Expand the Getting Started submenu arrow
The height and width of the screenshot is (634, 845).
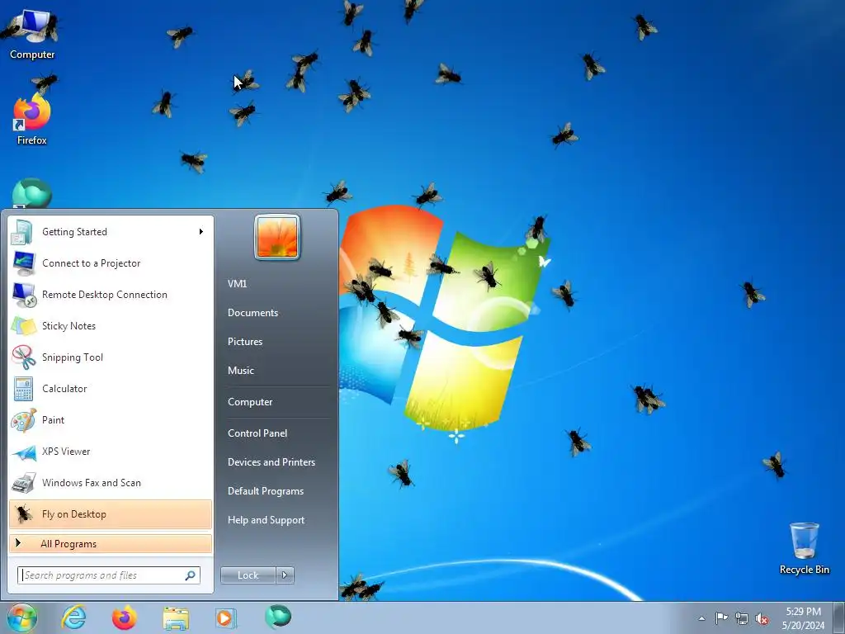point(201,232)
